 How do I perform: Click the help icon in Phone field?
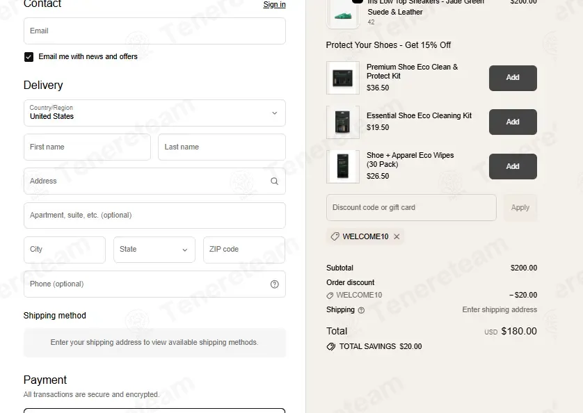(274, 284)
